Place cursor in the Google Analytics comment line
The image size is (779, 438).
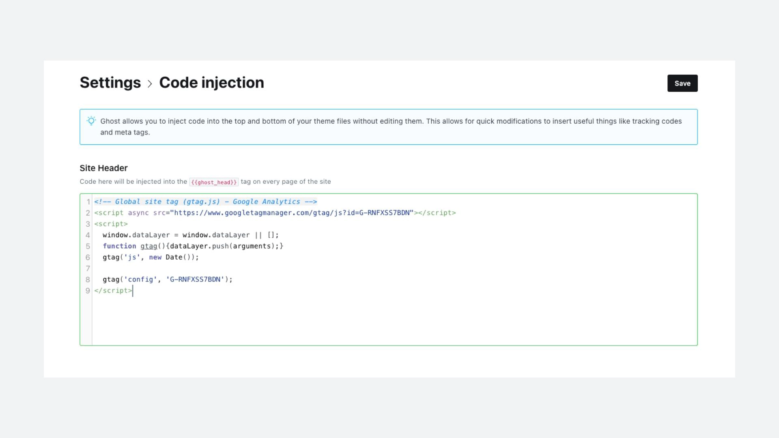[205, 202]
